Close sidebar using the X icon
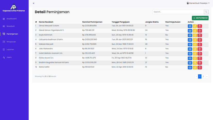 (x=33, y=3)
